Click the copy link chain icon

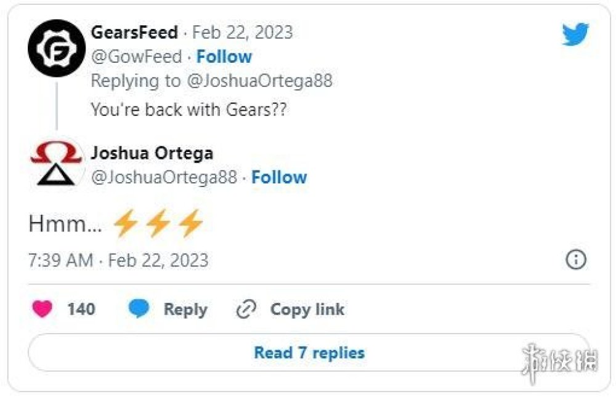(246, 310)
